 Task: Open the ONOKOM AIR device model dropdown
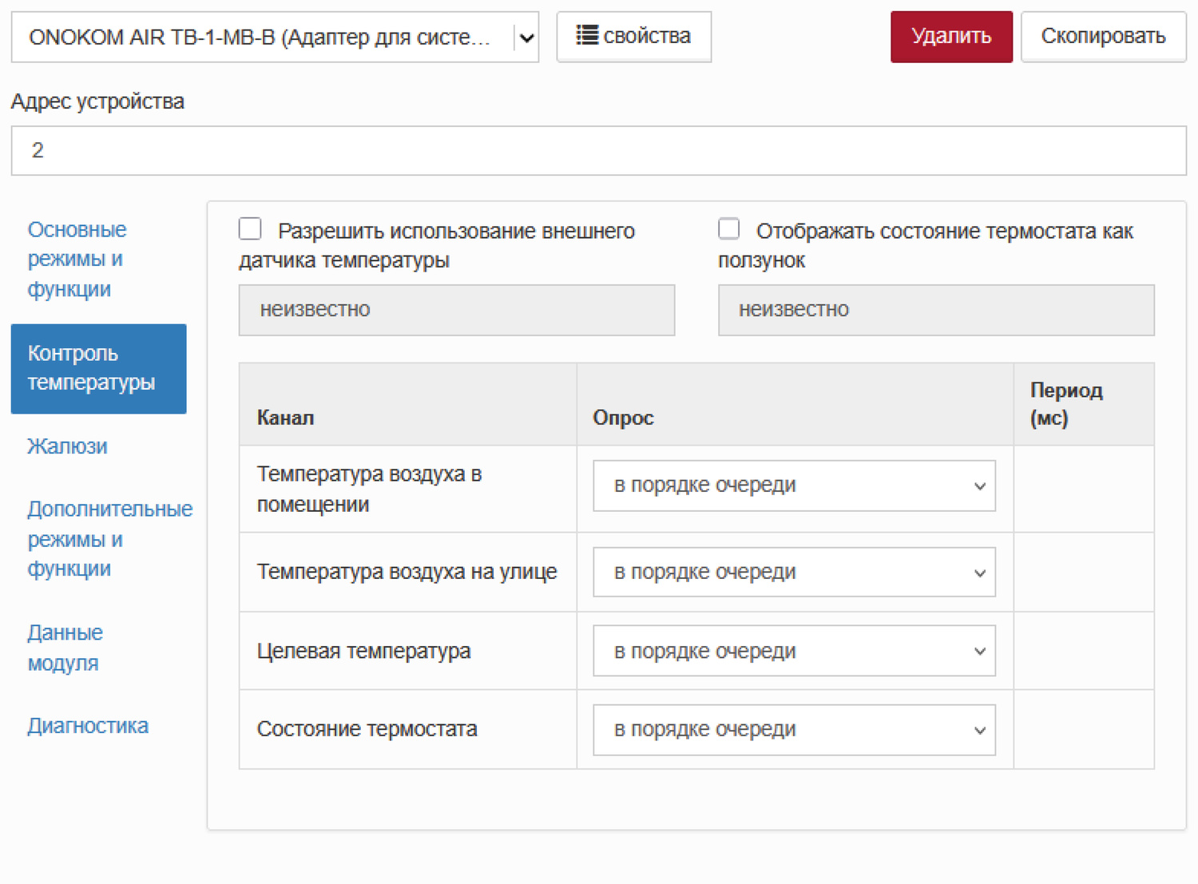(275, 38)
